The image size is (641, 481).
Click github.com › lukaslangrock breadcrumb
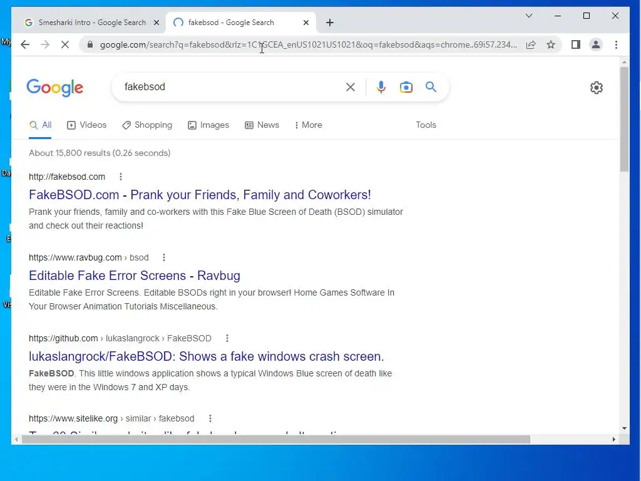(120, 338)
